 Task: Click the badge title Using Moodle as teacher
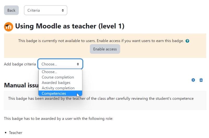click(70, 26)
